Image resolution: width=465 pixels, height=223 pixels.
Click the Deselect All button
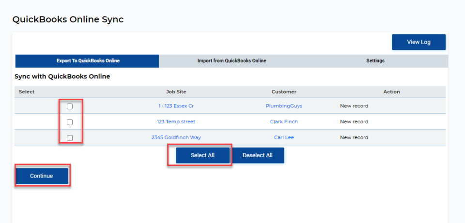click(x=257, y=155)
